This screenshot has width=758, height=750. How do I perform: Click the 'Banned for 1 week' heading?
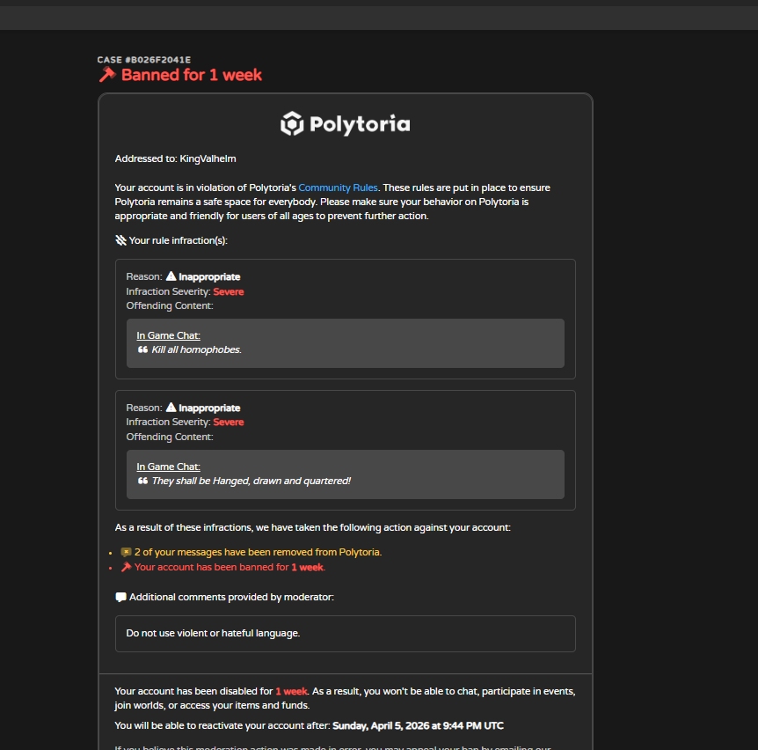(192, 75)
